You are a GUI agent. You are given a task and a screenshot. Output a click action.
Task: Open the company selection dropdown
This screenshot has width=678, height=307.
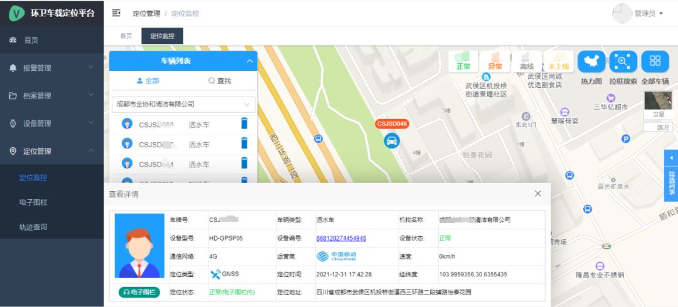pyautogui.click(x=184, y=104)
